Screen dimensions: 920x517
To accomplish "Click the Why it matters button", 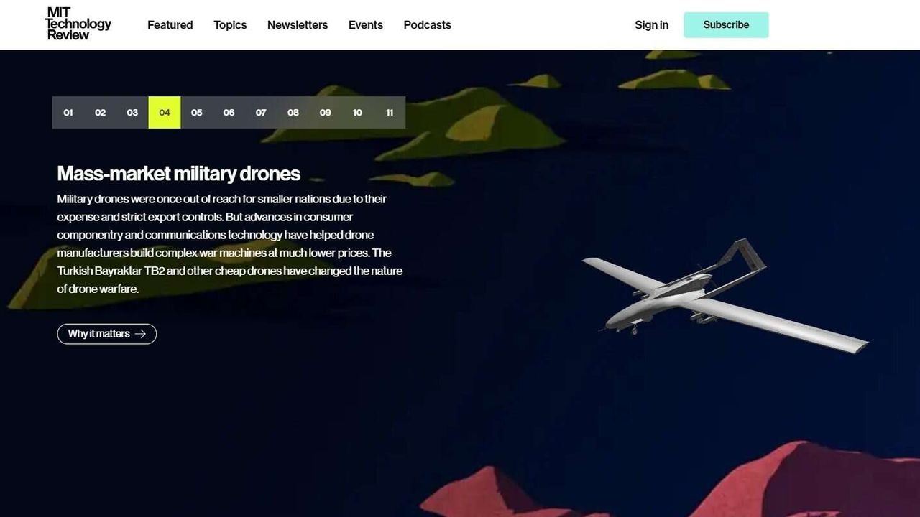I will [107, 334].
